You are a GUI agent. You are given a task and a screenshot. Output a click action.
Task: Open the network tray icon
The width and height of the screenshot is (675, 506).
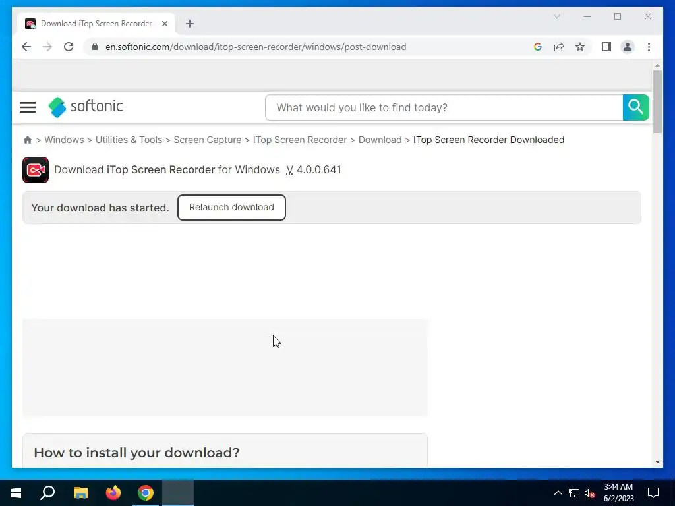[574, 493]
